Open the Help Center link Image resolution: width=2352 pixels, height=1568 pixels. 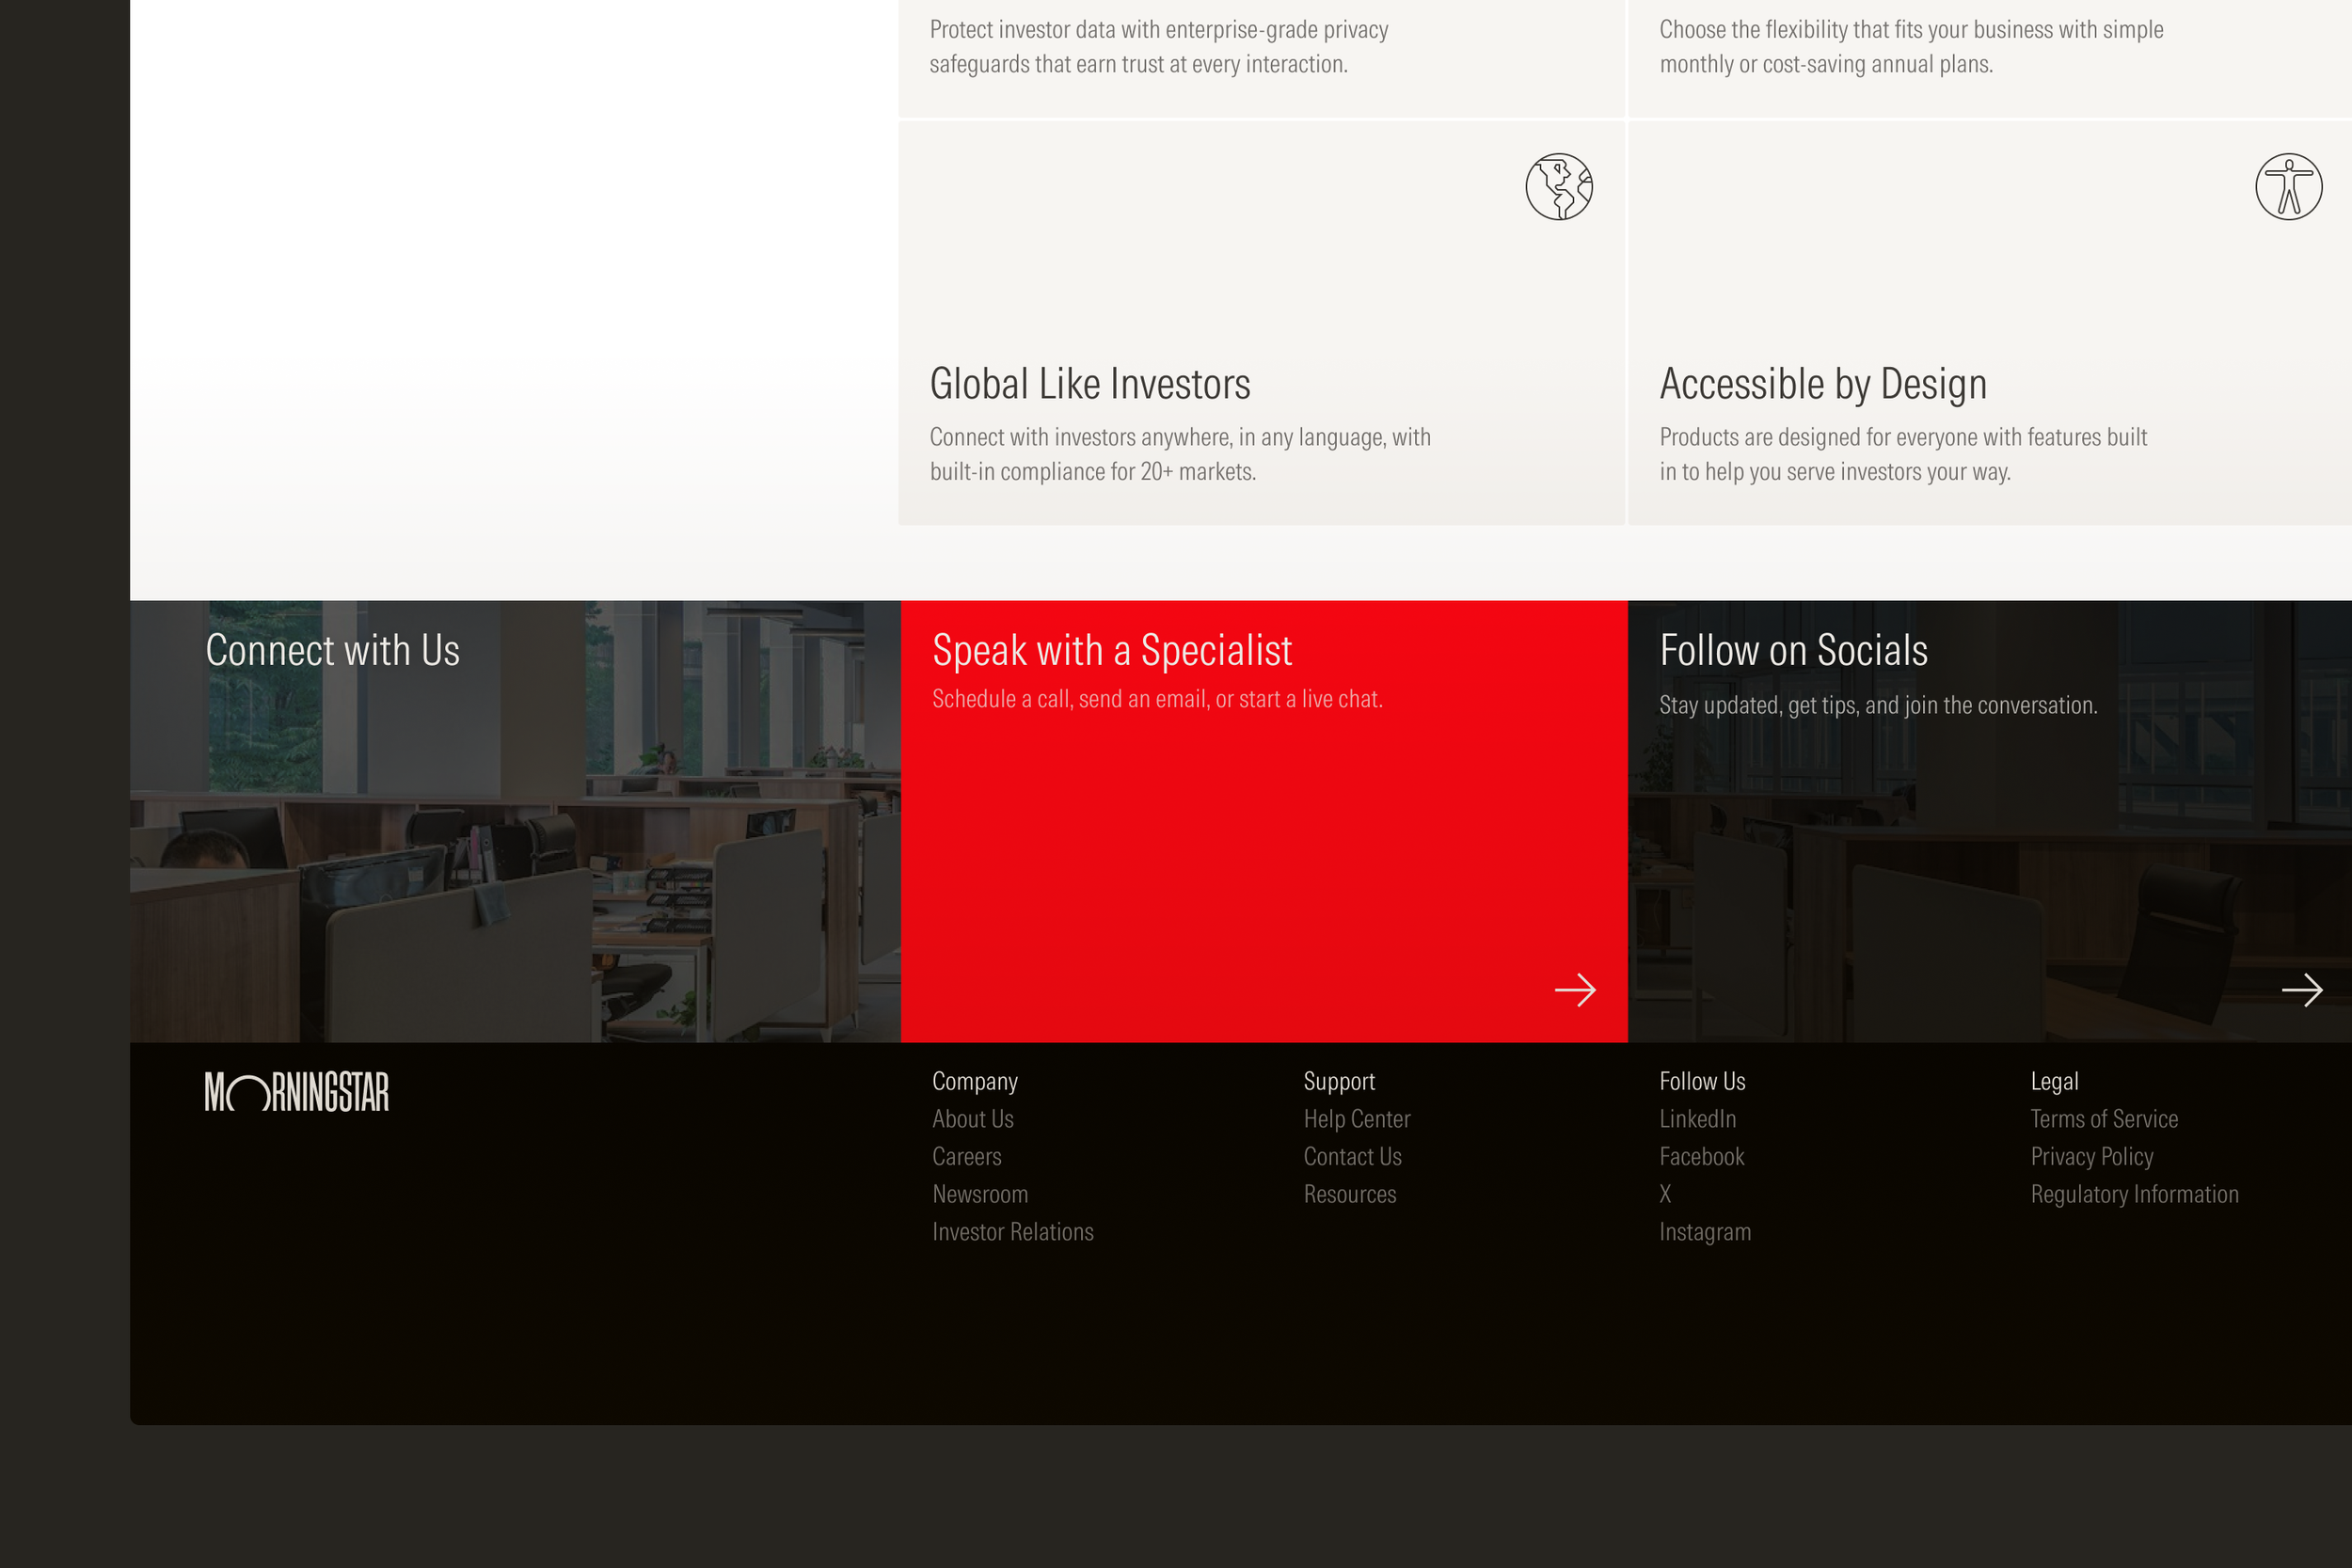click(1356, 1119)
